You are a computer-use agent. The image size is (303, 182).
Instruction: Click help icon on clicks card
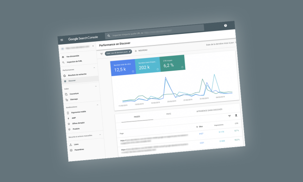[133, 72]
